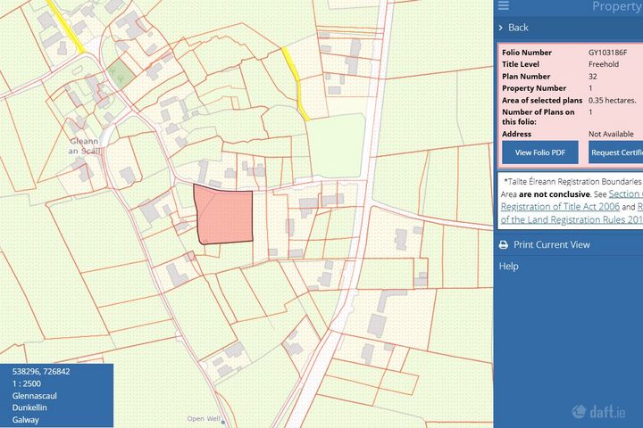Viewport: 643px width, 428px height.
Task: Click the large green field parcel
Action: tap(338, 147)
